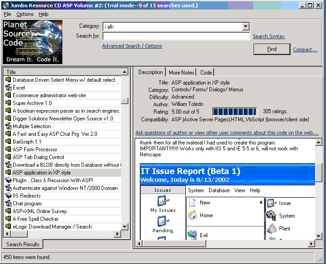Click description pane scroll down arrow

[318, 236]
